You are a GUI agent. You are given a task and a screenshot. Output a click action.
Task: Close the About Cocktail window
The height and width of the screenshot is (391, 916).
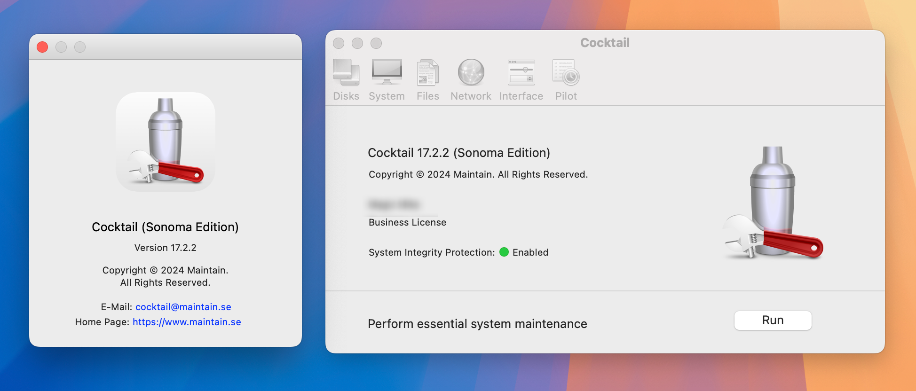click(x=42, y=47)
